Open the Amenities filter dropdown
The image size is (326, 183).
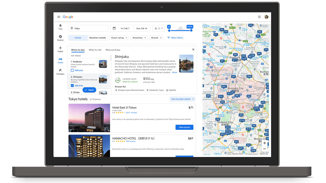pos(139,38)
